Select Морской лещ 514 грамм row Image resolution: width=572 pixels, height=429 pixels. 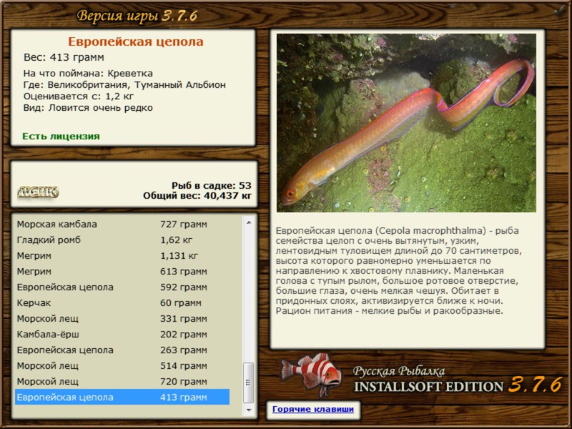coord(122,365)
